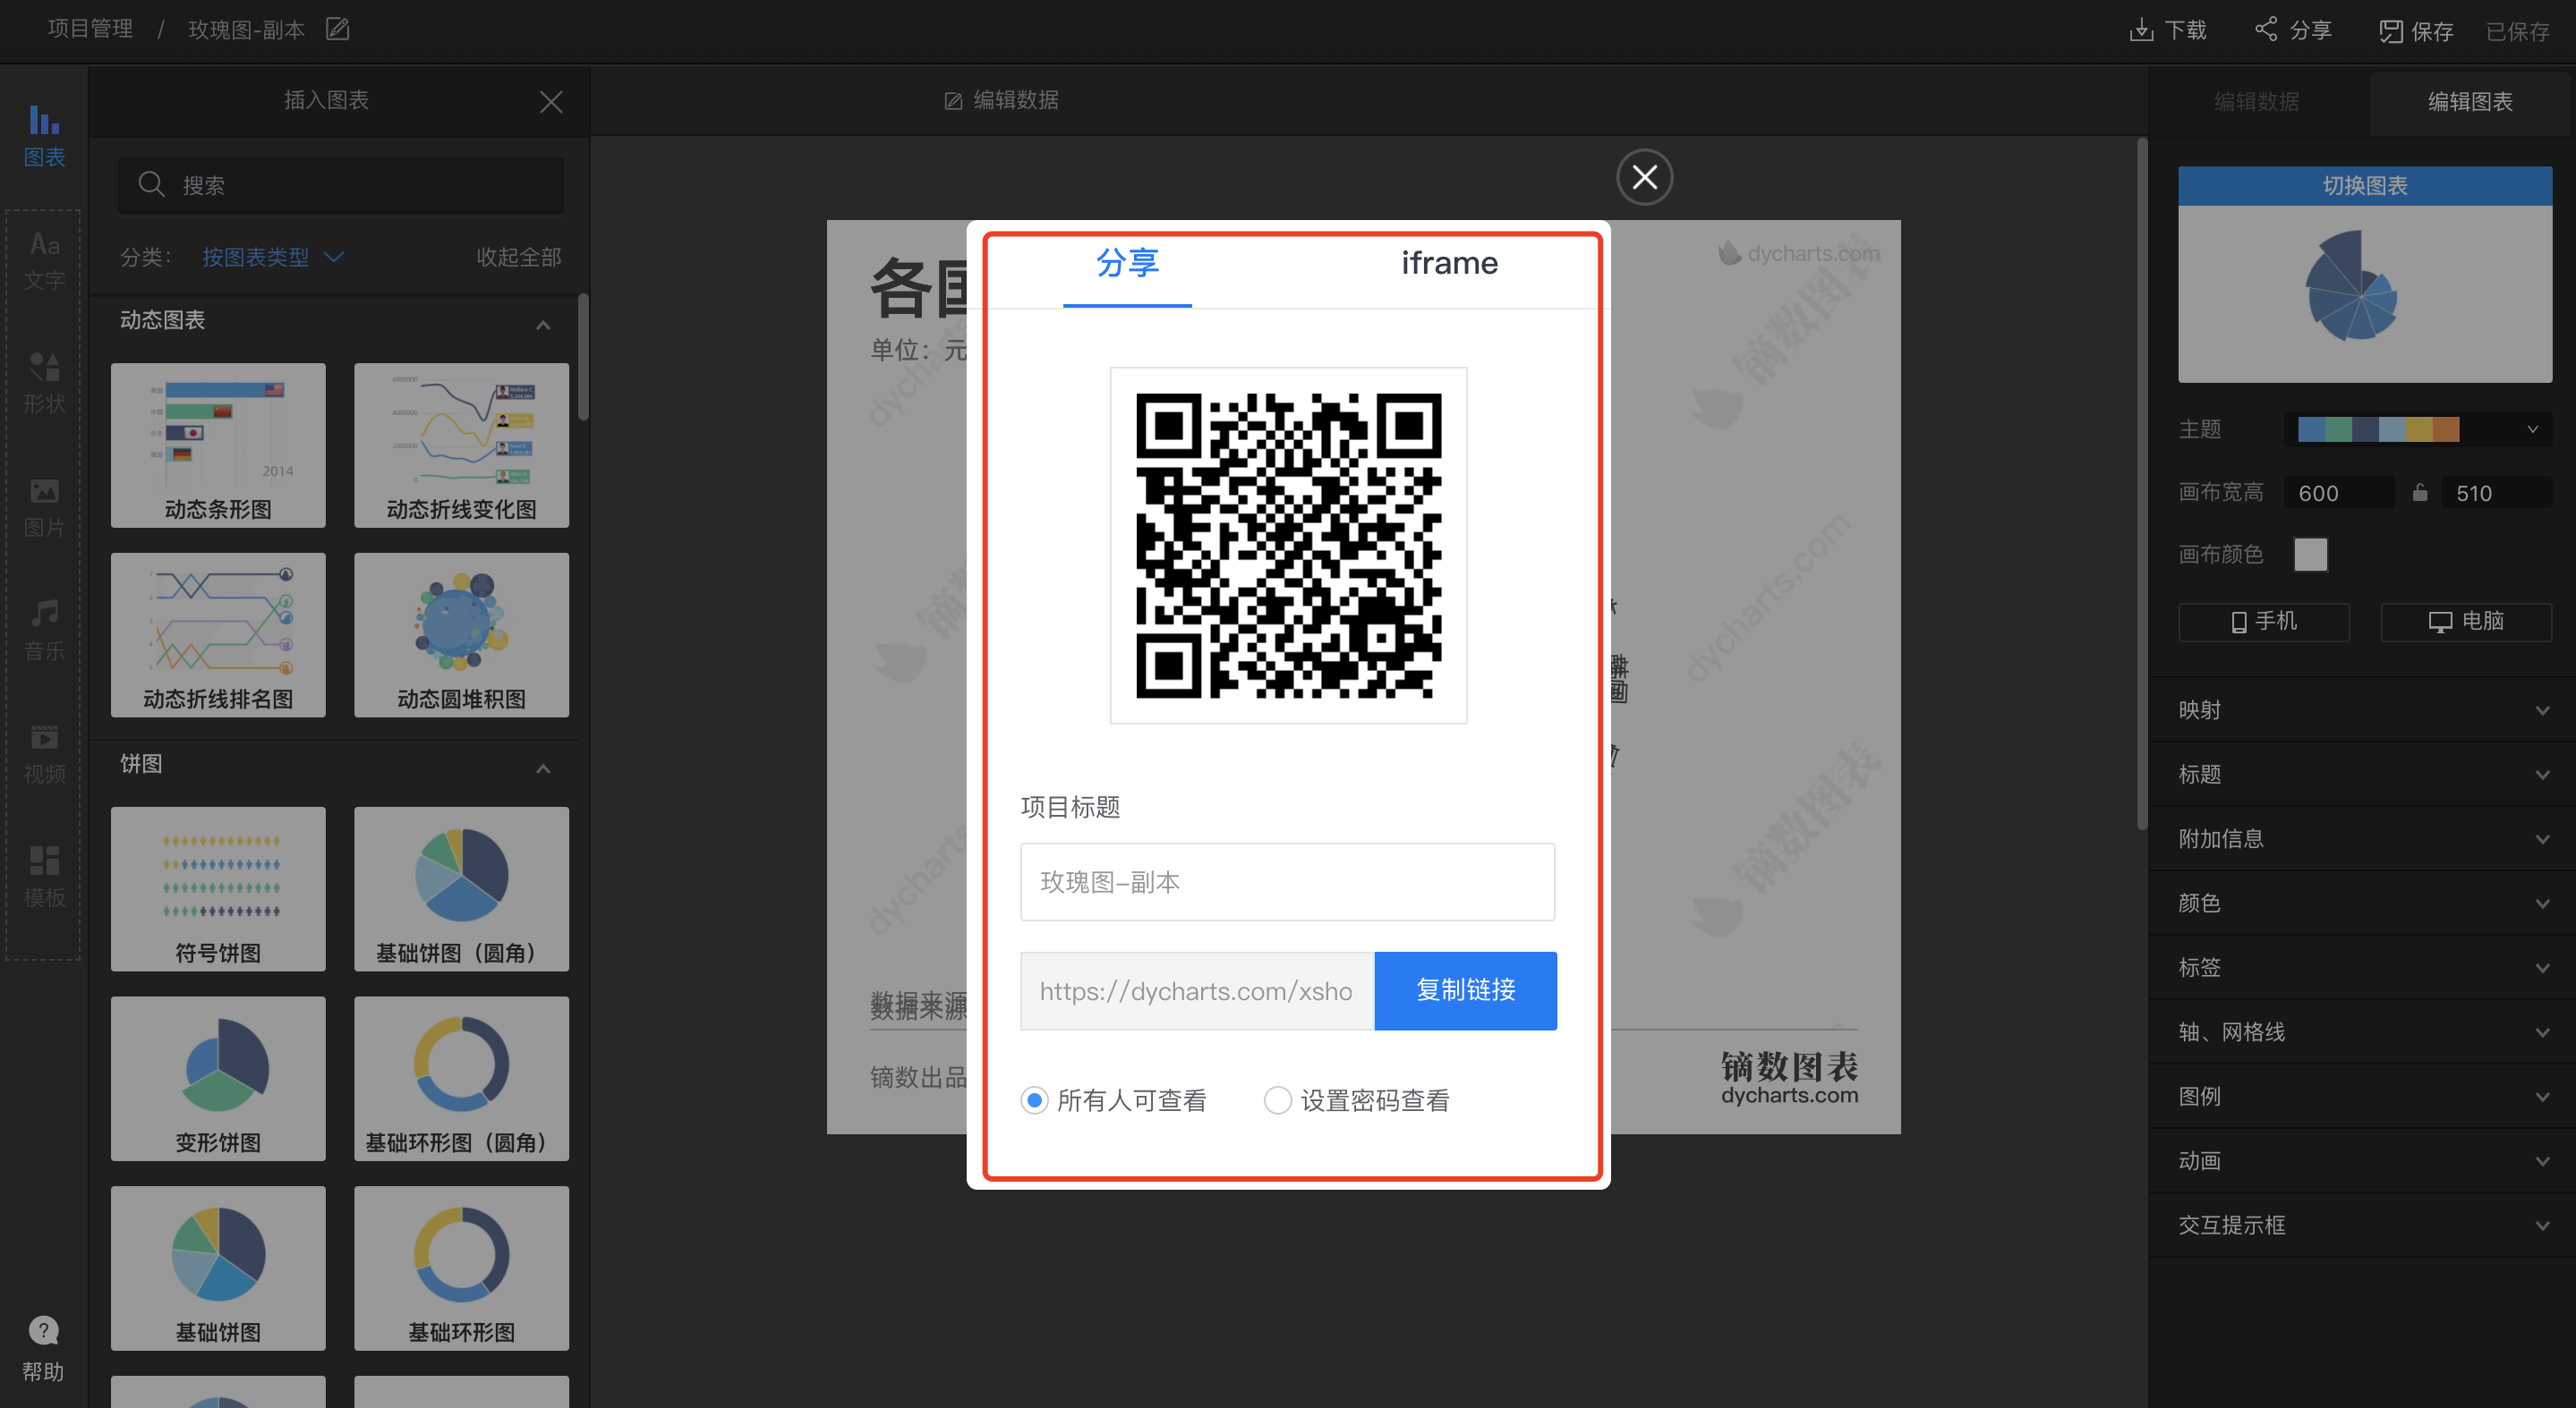This screenshot has height=1408, width=2576.
Task: Expand the 轴、网格线 settings section
Action: pos(2362,1032)
